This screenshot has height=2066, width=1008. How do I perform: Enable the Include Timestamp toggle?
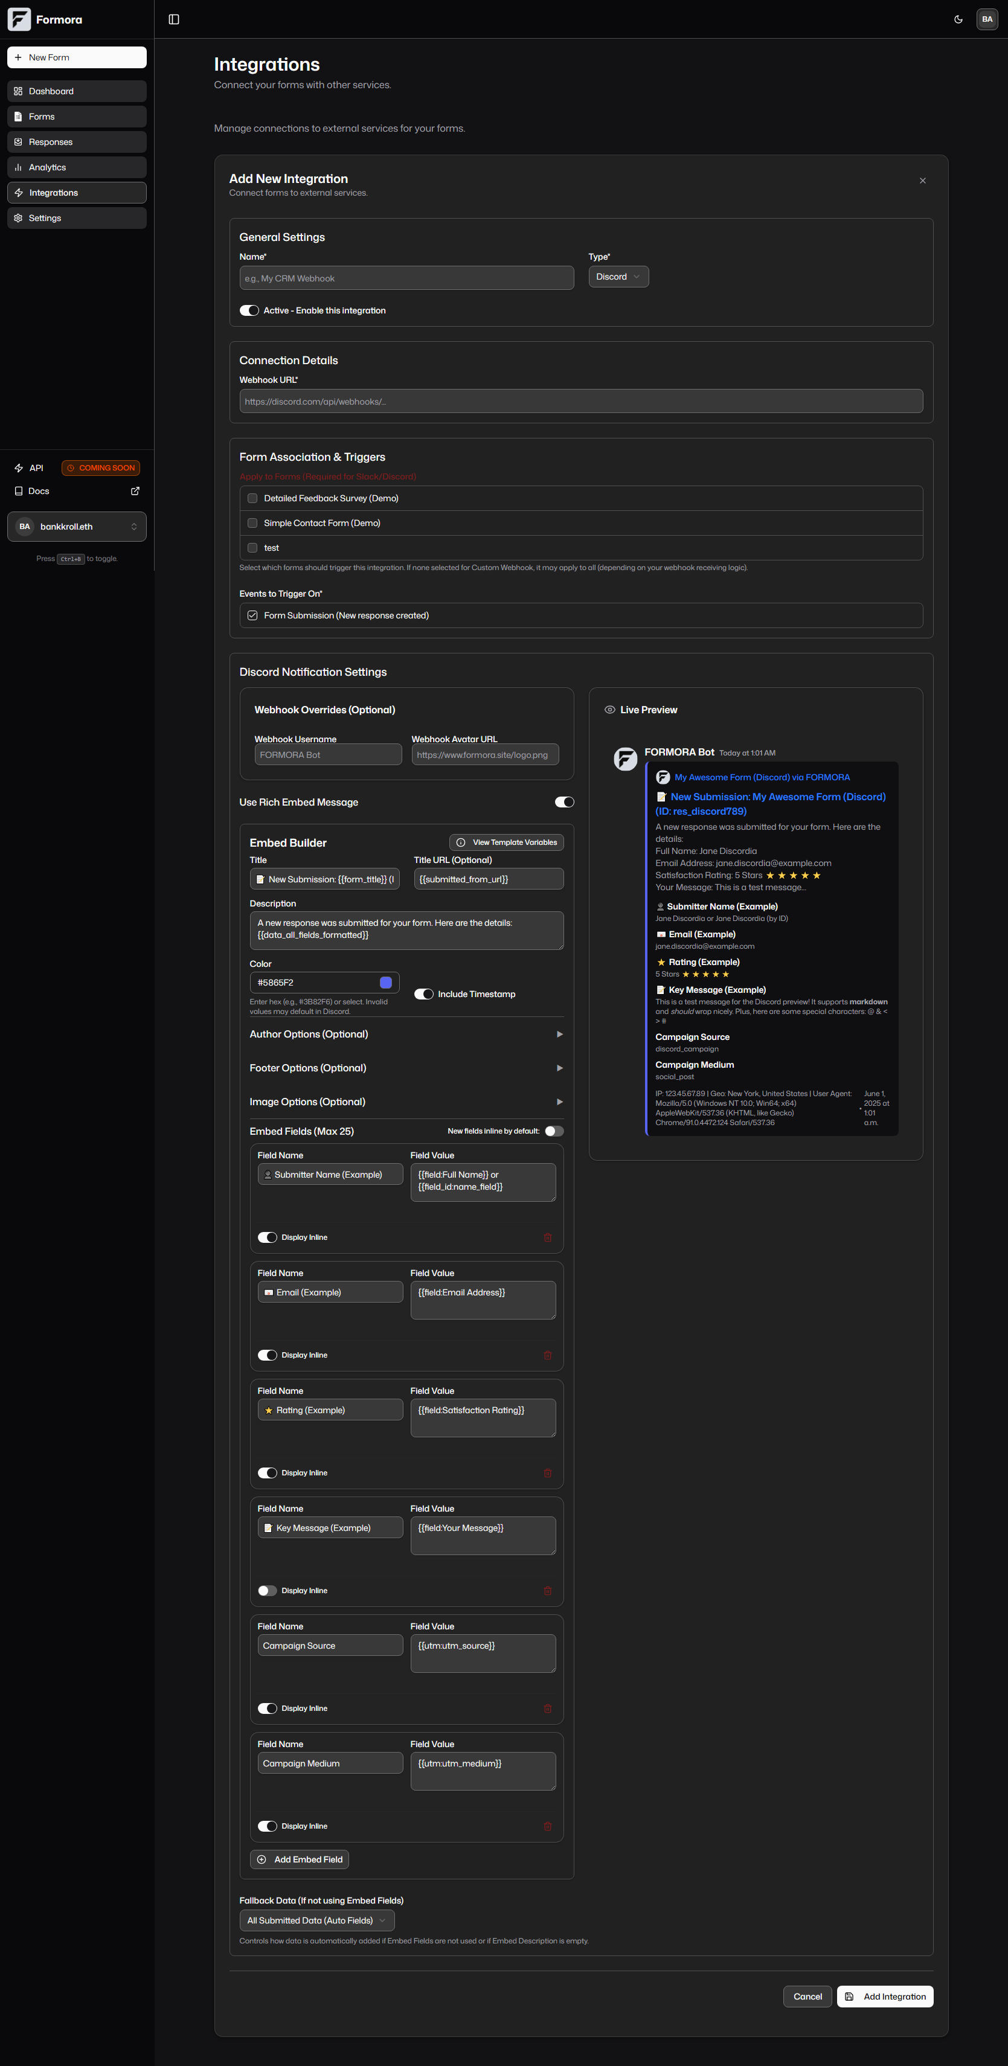click(x=423, y=993)
